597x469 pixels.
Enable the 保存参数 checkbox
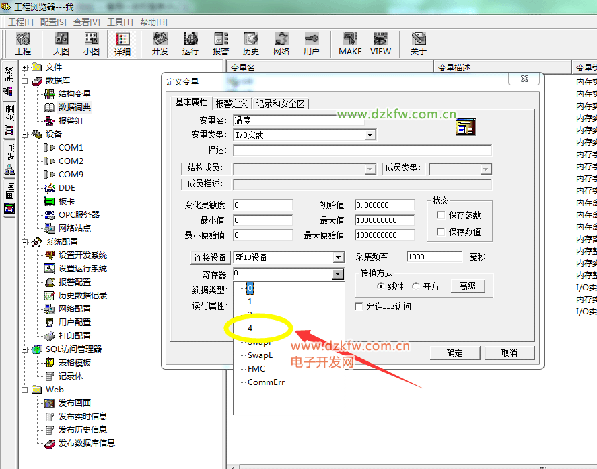tap(442, 216)
